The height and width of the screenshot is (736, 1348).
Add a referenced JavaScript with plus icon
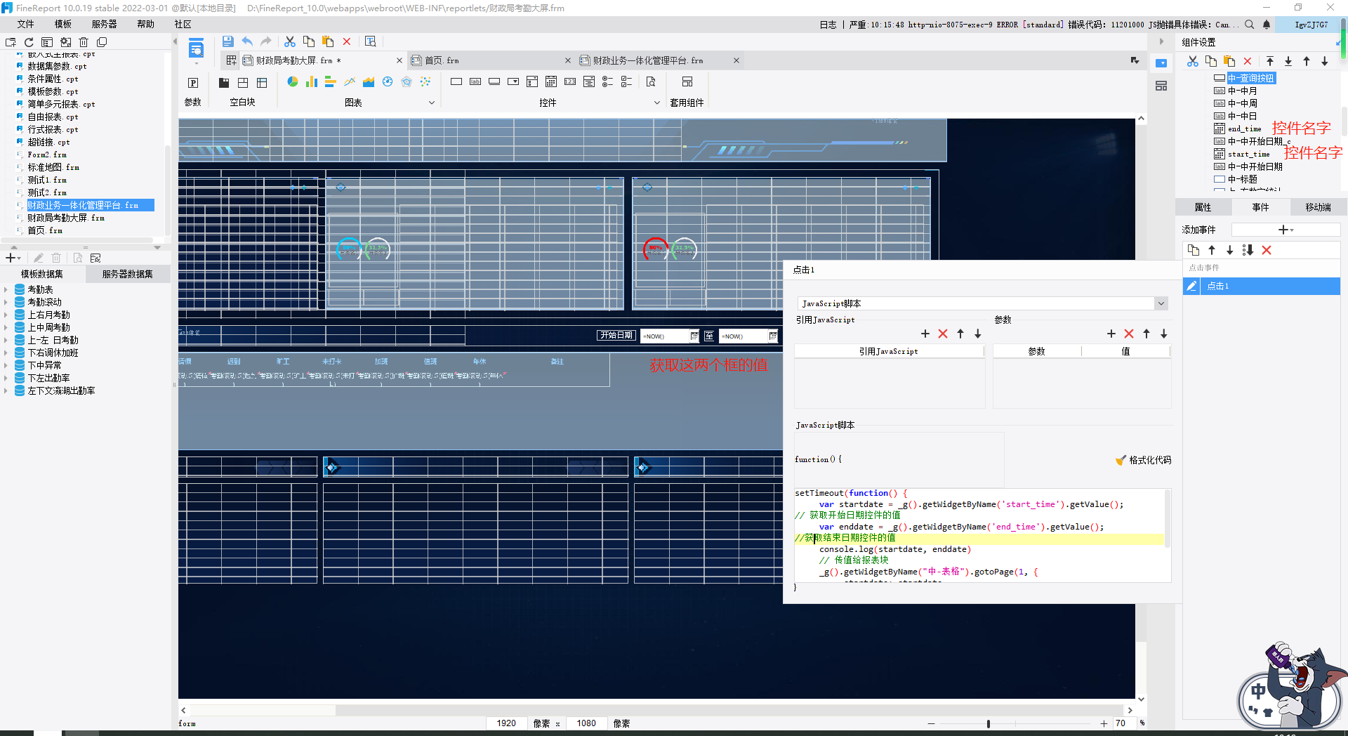point(925,334)
